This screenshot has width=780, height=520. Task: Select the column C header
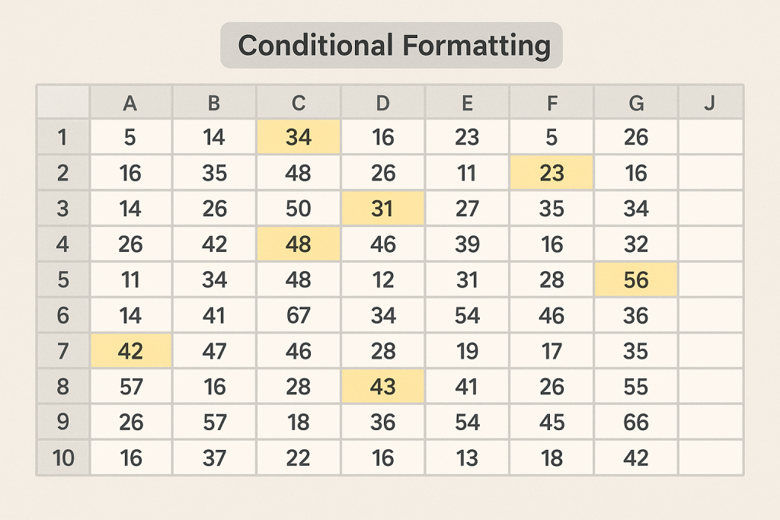[299, 103]
